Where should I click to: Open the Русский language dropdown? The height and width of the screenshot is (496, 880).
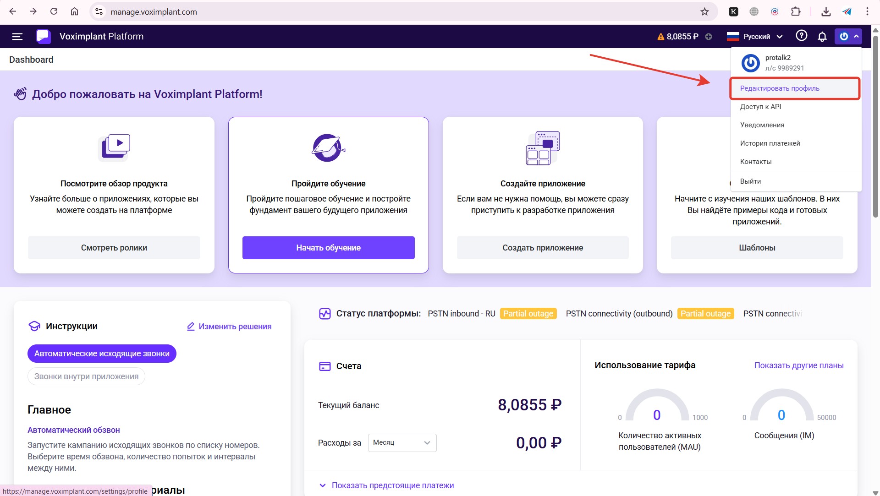(x=755, y=37)
